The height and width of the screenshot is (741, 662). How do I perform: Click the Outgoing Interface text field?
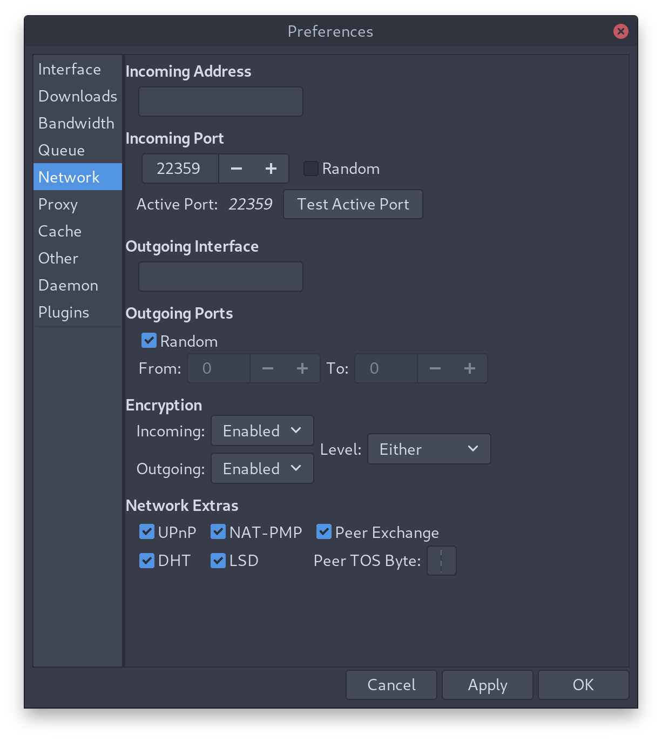point(221,277)
